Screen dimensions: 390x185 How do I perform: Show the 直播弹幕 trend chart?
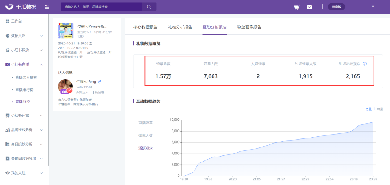pyautogui.click(x=146, y=123)
